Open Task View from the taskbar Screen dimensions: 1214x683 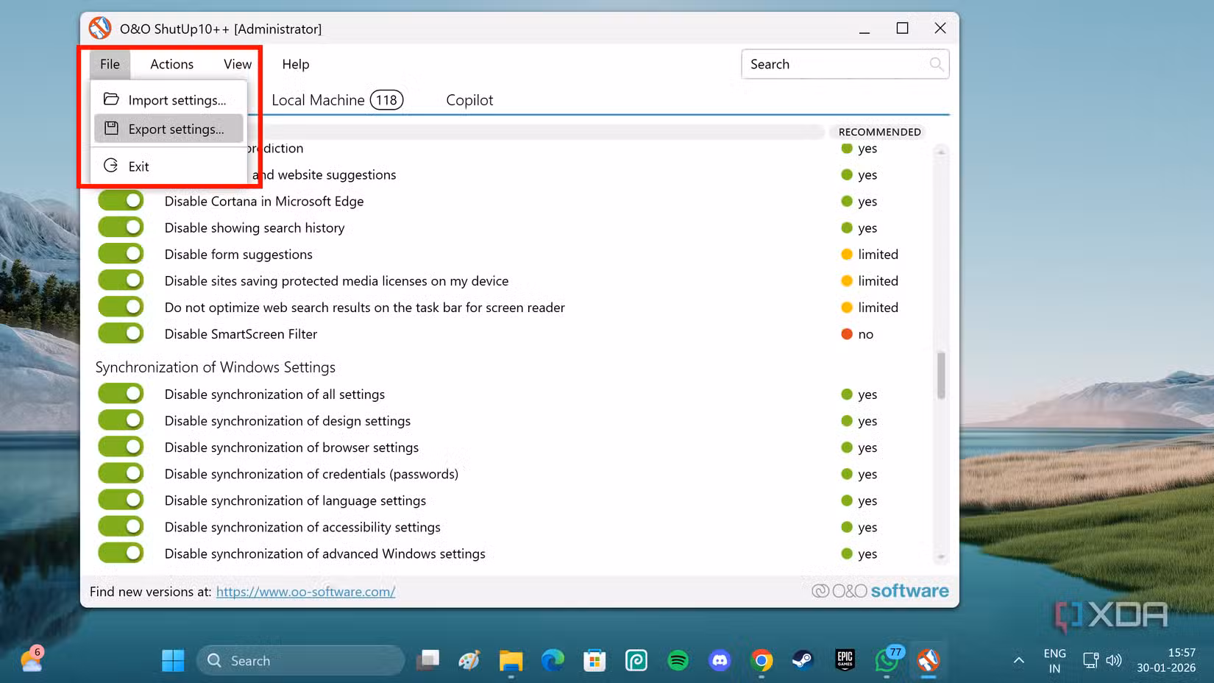(427, 660)
